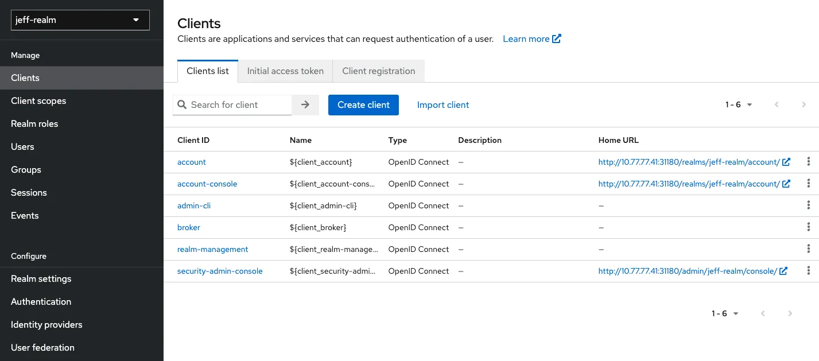Open User federation in the sidebar
The image size is (819, 361).
pos(81,347)
